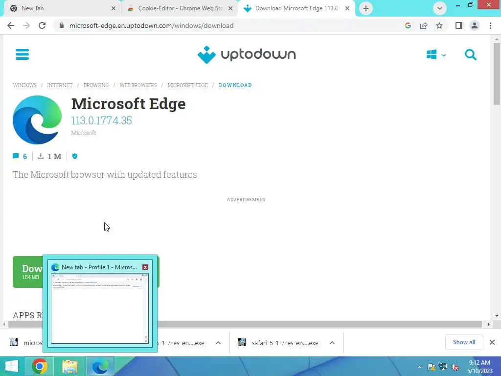Click the vertical scrollbar down arrow
Viewport: 501px width, 376px height.
pyautogui.click(x=497, y=316)
